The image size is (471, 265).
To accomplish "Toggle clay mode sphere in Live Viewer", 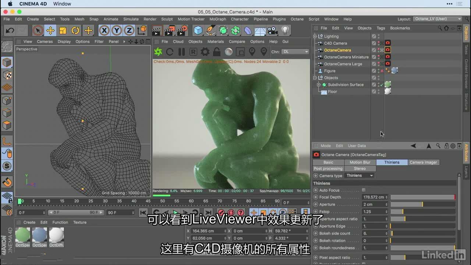I will pos(229,52).
